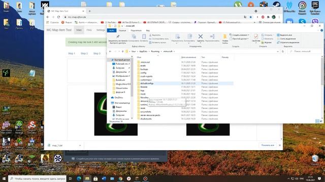Open the FAQ tab on MC Map Item Tool

(89, 30)
